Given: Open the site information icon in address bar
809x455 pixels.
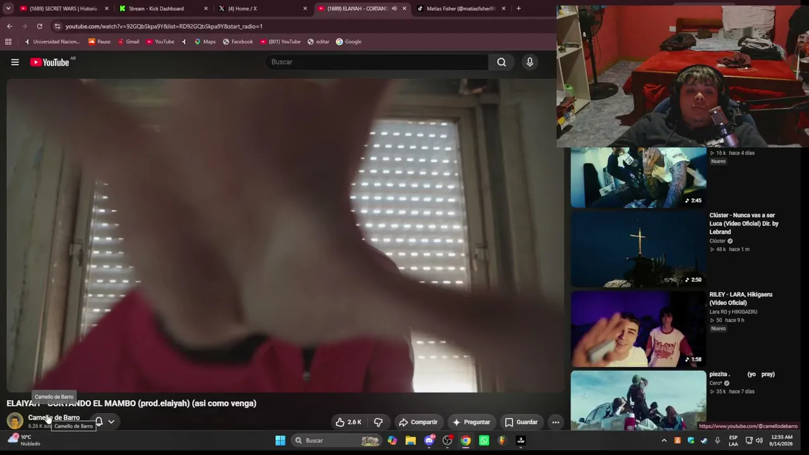Looking at the screenshot, I should tap(58, 27).
